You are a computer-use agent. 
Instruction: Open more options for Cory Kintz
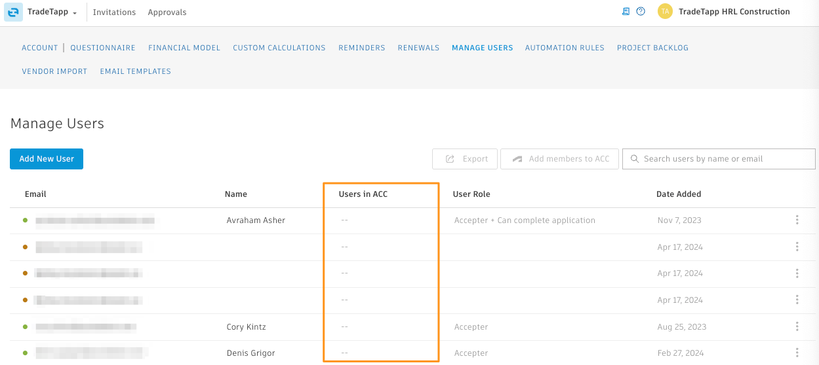[x=797, y=326]
